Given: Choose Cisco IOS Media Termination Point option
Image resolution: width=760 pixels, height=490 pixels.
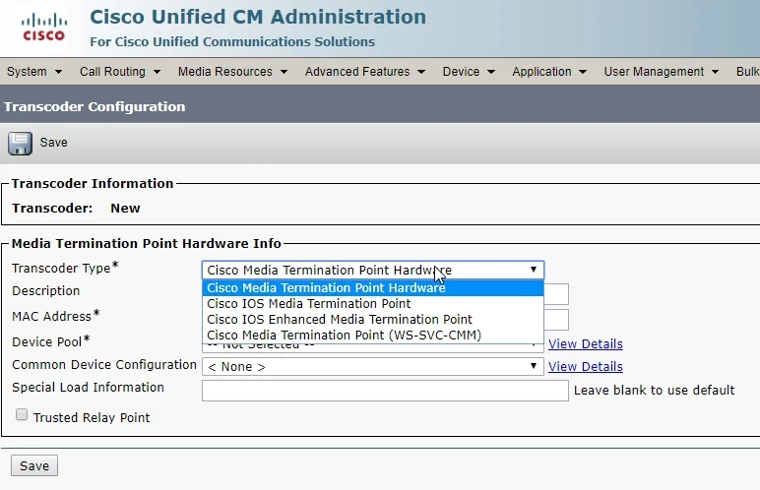Looking at the screenshot, I should 373,304.
